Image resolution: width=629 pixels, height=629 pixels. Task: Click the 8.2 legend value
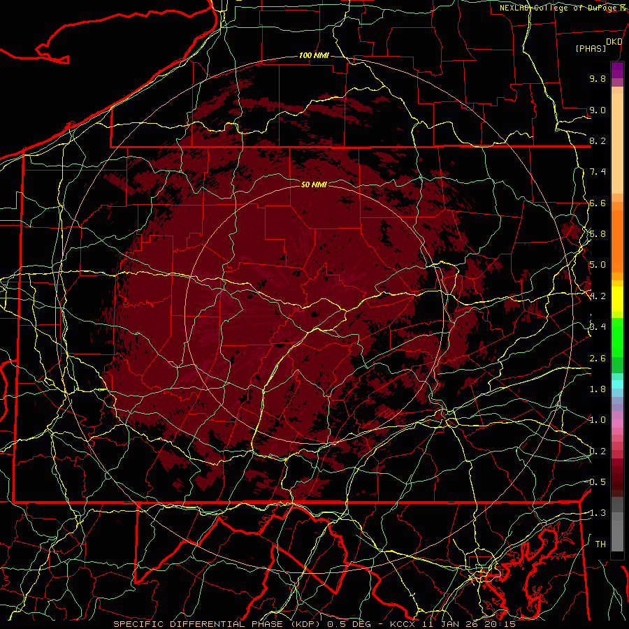pyautogui.click(x=598, y=140)
